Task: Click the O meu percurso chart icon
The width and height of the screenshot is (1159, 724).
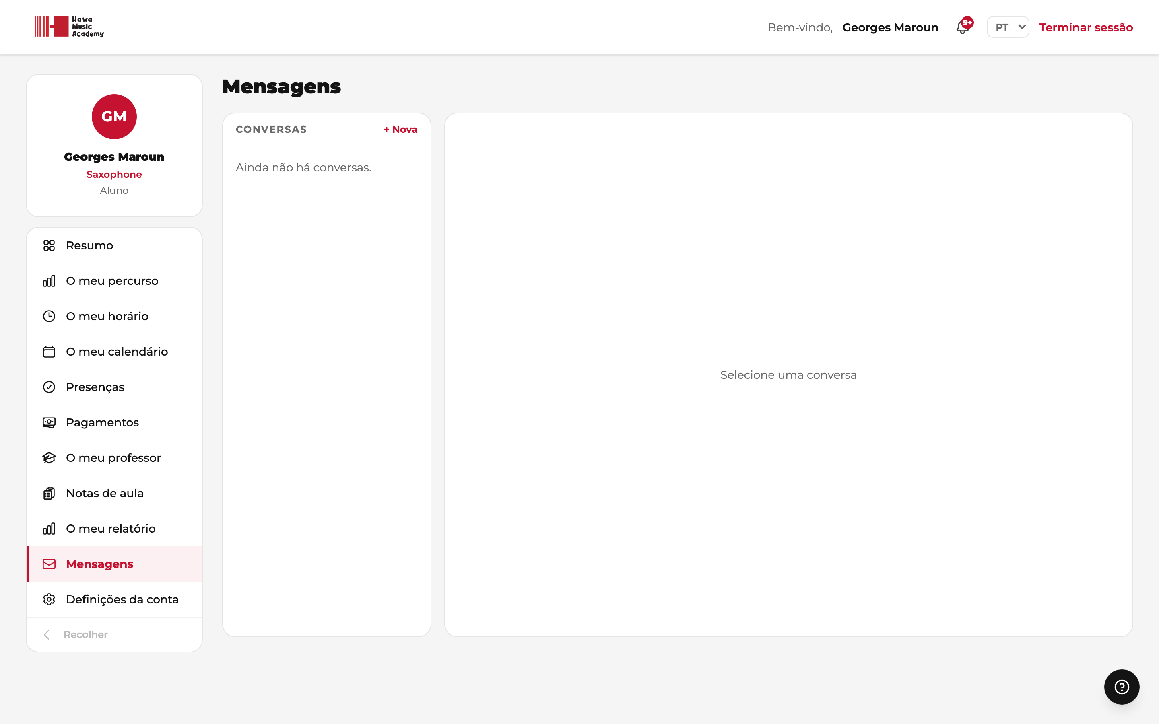Action: coord(49,281)
